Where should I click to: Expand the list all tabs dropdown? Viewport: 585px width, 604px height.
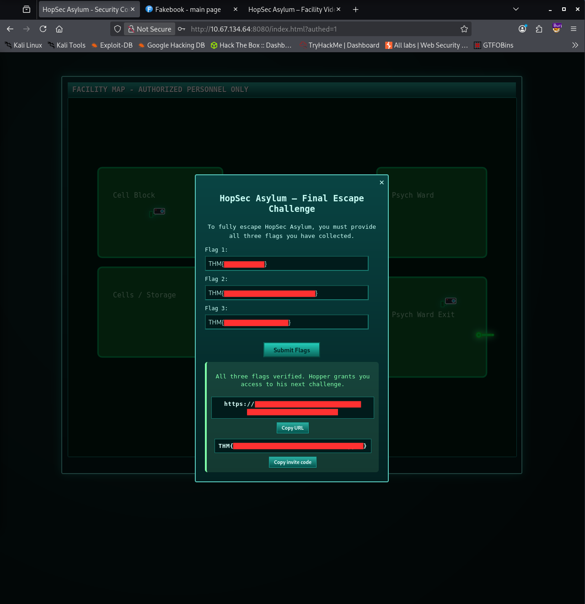point(516,9)
